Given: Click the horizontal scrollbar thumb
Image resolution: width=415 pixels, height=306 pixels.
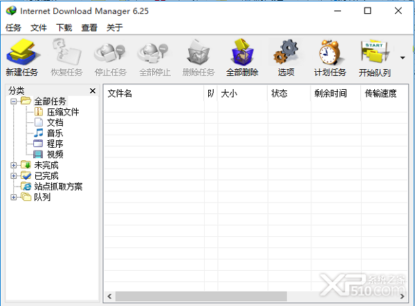Looking at the screenshot, I should (x=201, y=296).
